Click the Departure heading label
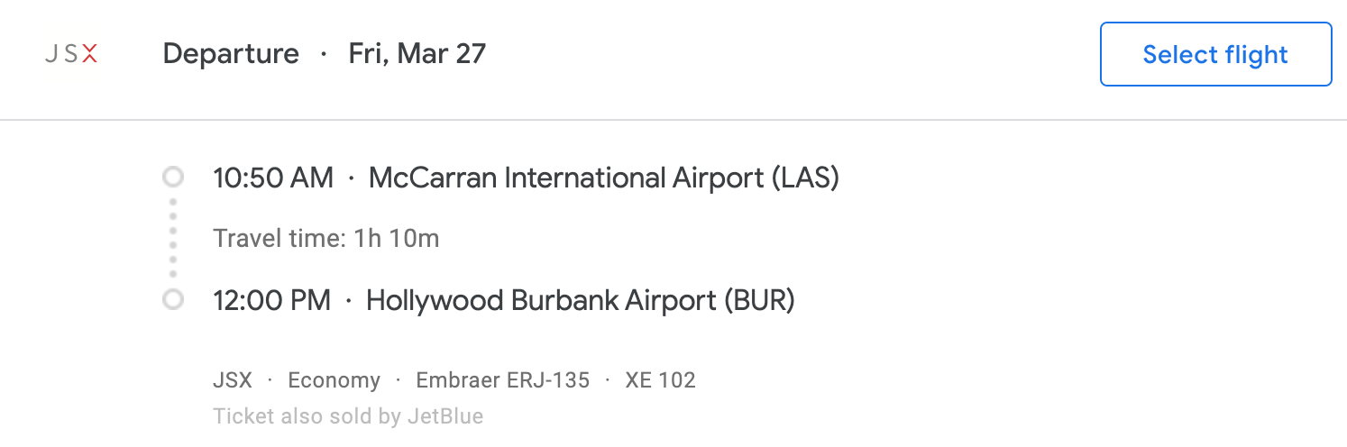Screen dimensions: 1347x447 [231, 54]
